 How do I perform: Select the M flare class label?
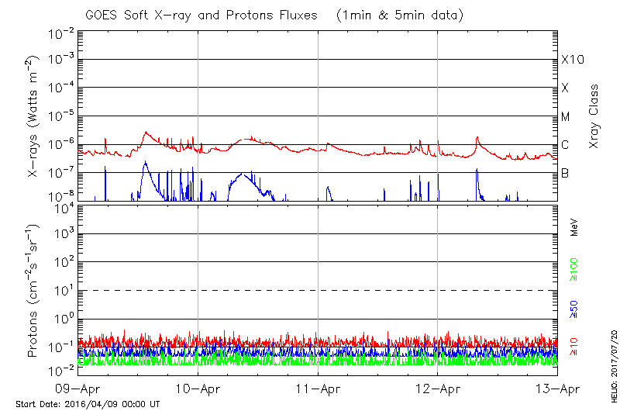coord(566,116)
